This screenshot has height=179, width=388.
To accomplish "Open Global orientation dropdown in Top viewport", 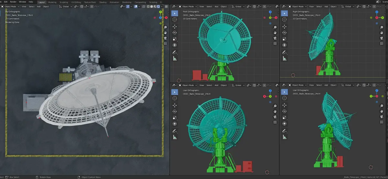I will 66,6.
